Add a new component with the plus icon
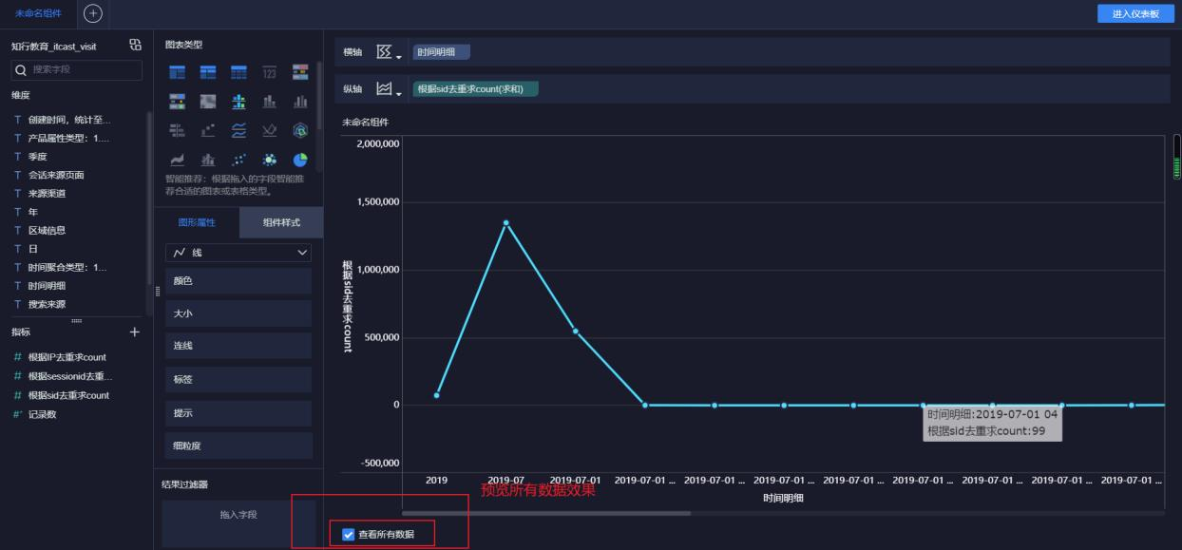1182x550 pixels. 93,12
